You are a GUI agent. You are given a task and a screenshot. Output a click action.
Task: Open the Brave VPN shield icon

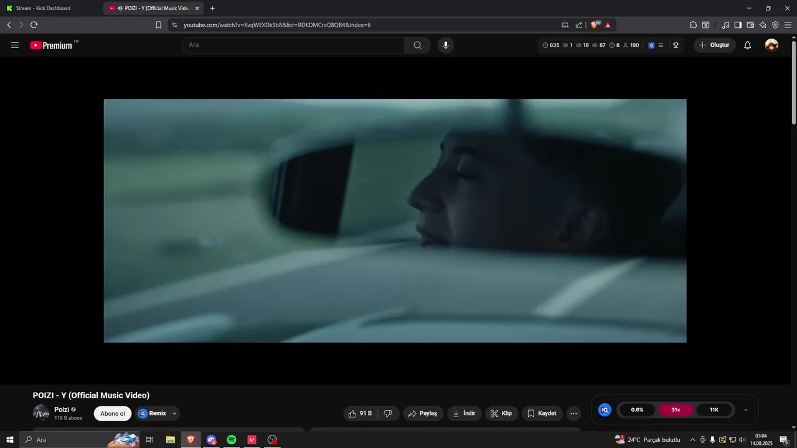(x=775, y=25)
